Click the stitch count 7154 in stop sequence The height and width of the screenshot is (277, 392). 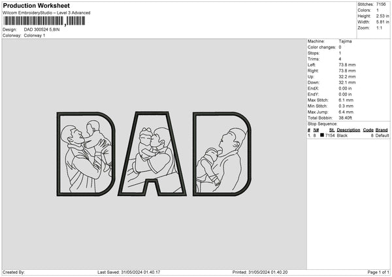[x=330, y=135]
